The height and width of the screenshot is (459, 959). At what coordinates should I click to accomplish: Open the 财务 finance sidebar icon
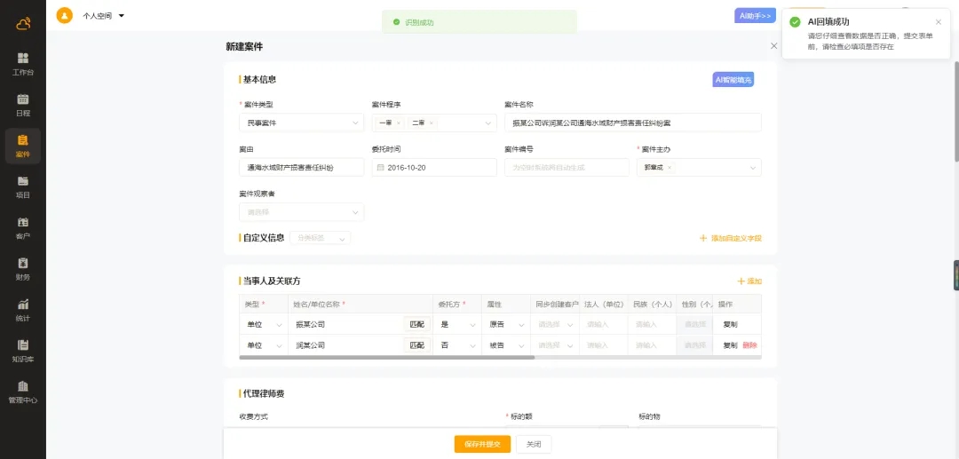pos(22,268)
